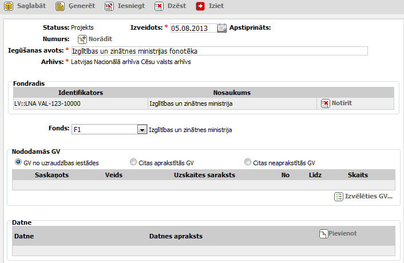Click the Ģenerēt document icon
Viewport: 404px width, 263px height.
tap(60, 7)
